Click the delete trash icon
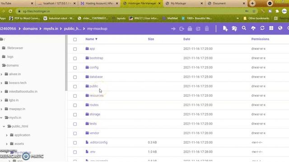The image size is (289, 162). [x=207, y=29]
